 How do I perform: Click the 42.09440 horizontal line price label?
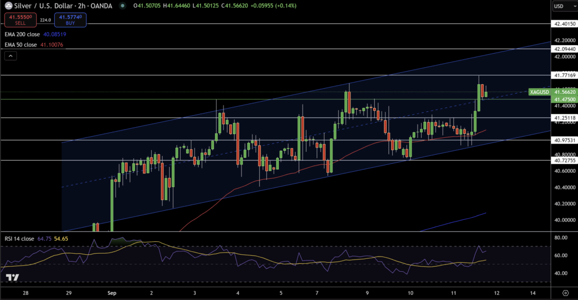(x=564, y=49)
